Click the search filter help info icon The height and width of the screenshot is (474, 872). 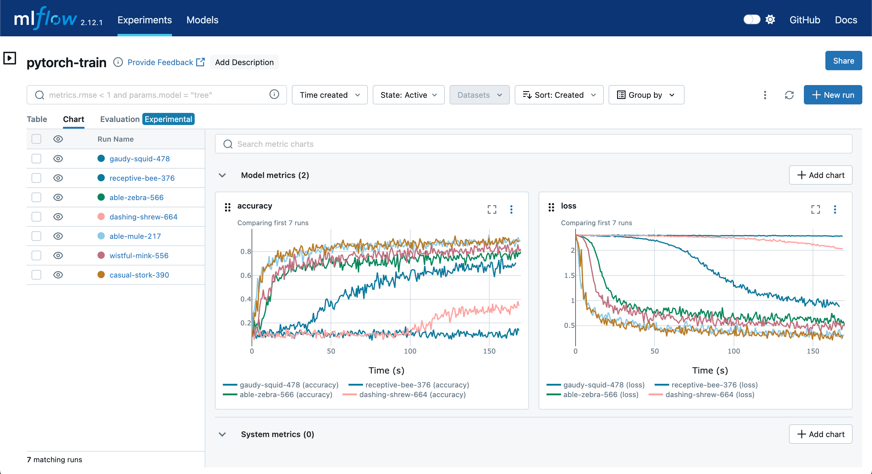274,94
